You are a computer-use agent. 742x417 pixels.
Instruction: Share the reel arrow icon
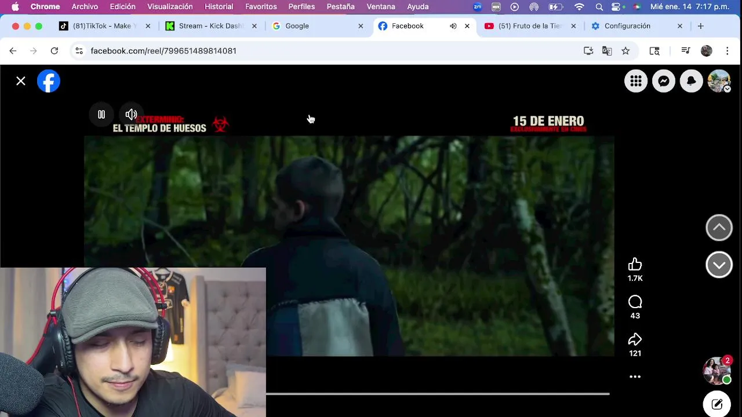[635, 339]
